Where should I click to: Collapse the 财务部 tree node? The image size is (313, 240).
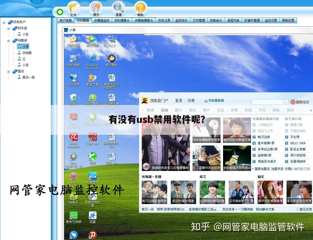[9, 29]
